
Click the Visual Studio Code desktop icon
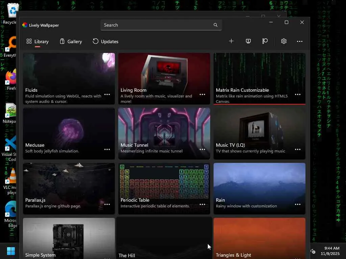(x=10, y=148)
